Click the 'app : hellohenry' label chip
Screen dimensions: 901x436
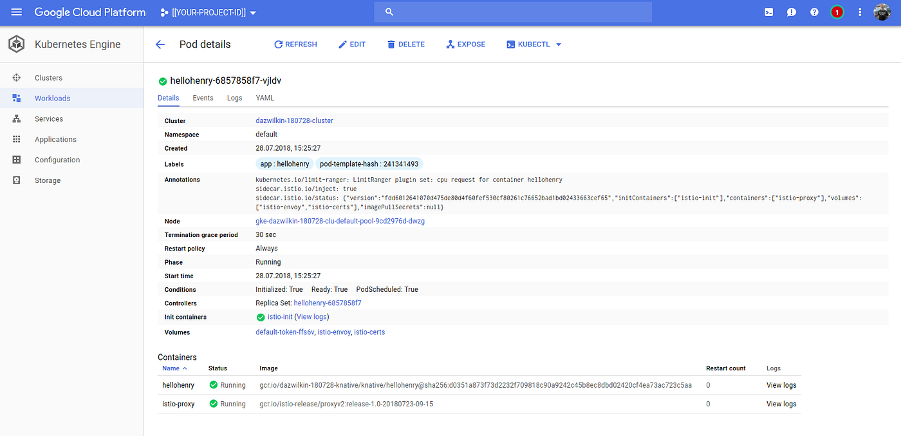pos(284,164)
